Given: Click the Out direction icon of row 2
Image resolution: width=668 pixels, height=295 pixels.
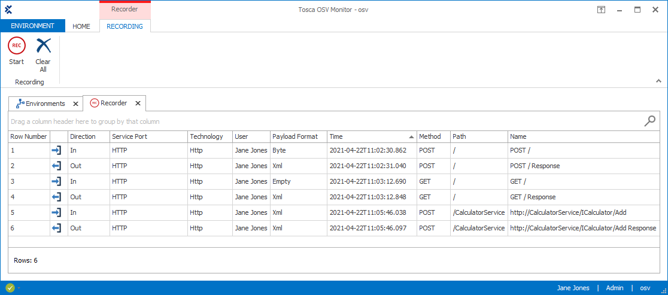Looking at the screenshot, I should (57, 166).
